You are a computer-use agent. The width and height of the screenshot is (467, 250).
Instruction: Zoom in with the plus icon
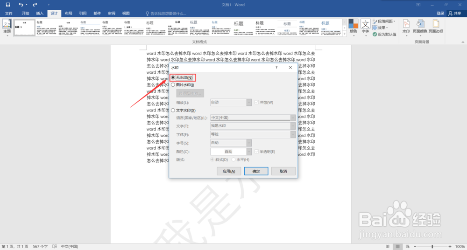(450, 247)
